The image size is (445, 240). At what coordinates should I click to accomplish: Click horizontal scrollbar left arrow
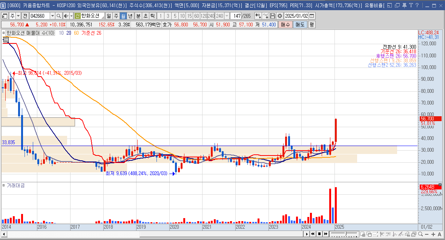[4, 234]
